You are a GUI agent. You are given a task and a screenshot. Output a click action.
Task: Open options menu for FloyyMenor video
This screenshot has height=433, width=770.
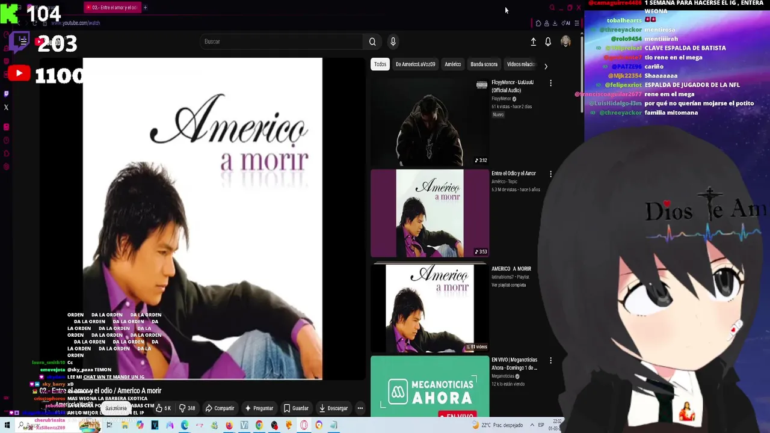[550, 83]
